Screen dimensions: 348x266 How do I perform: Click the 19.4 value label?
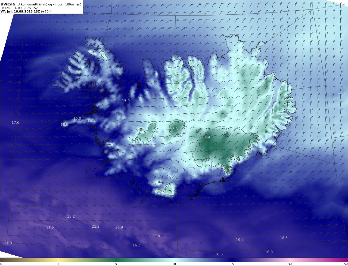240,240
